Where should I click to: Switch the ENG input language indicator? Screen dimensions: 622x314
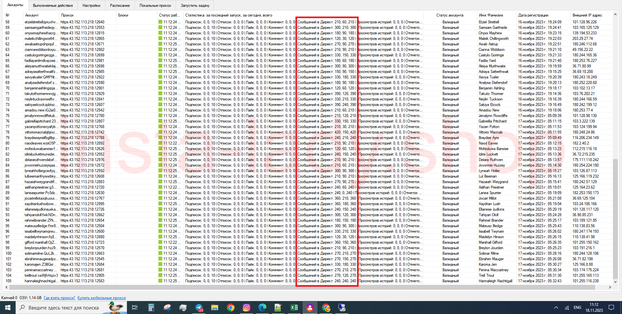click(x=577, y=308)
